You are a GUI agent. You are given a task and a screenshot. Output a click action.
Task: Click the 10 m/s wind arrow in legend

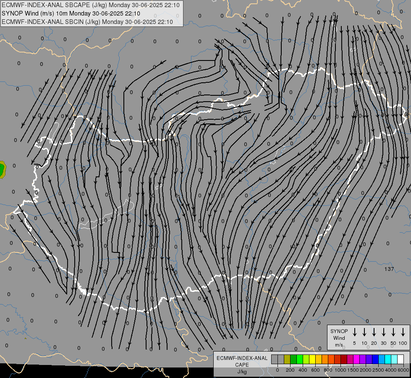pyautogui.click(x=364, y=332)
